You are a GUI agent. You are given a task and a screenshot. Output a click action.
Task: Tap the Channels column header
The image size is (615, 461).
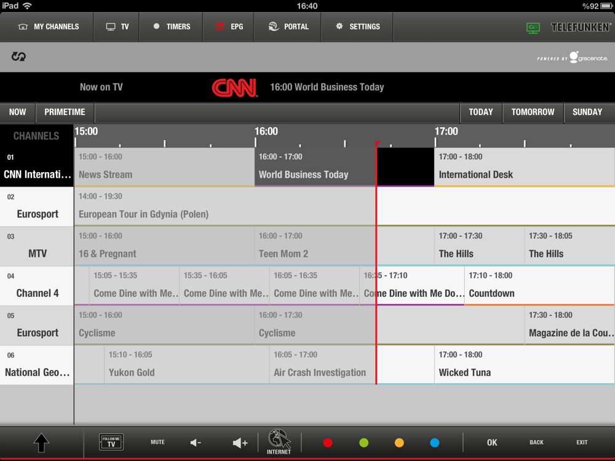coord(36,136)
